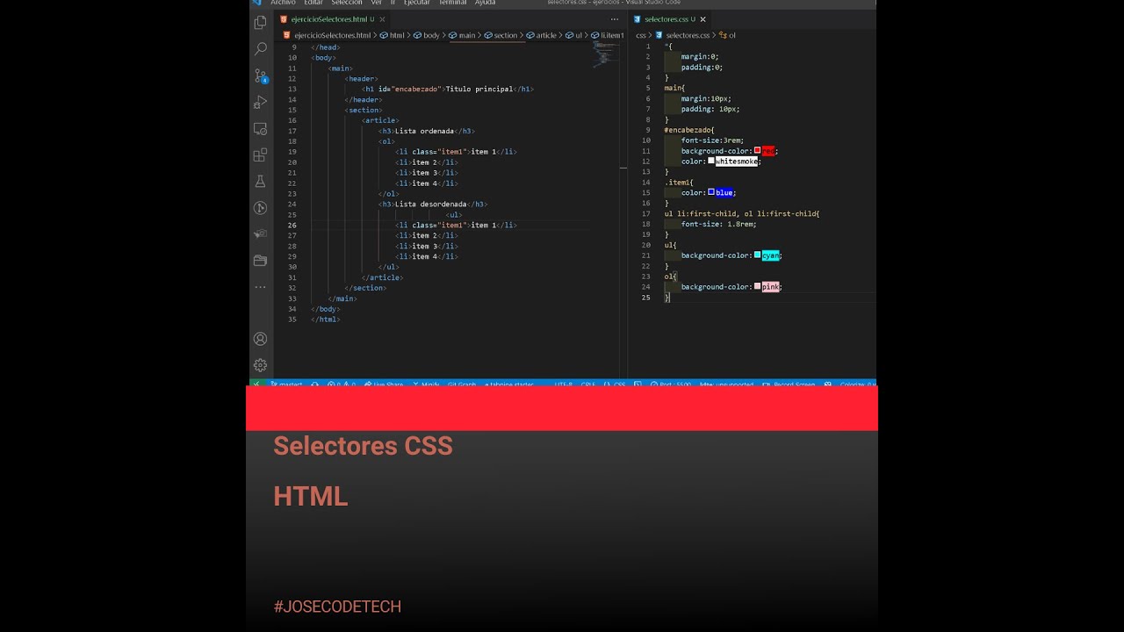Open Remote Explorer icon in activity bar

[x=260, y=128]
